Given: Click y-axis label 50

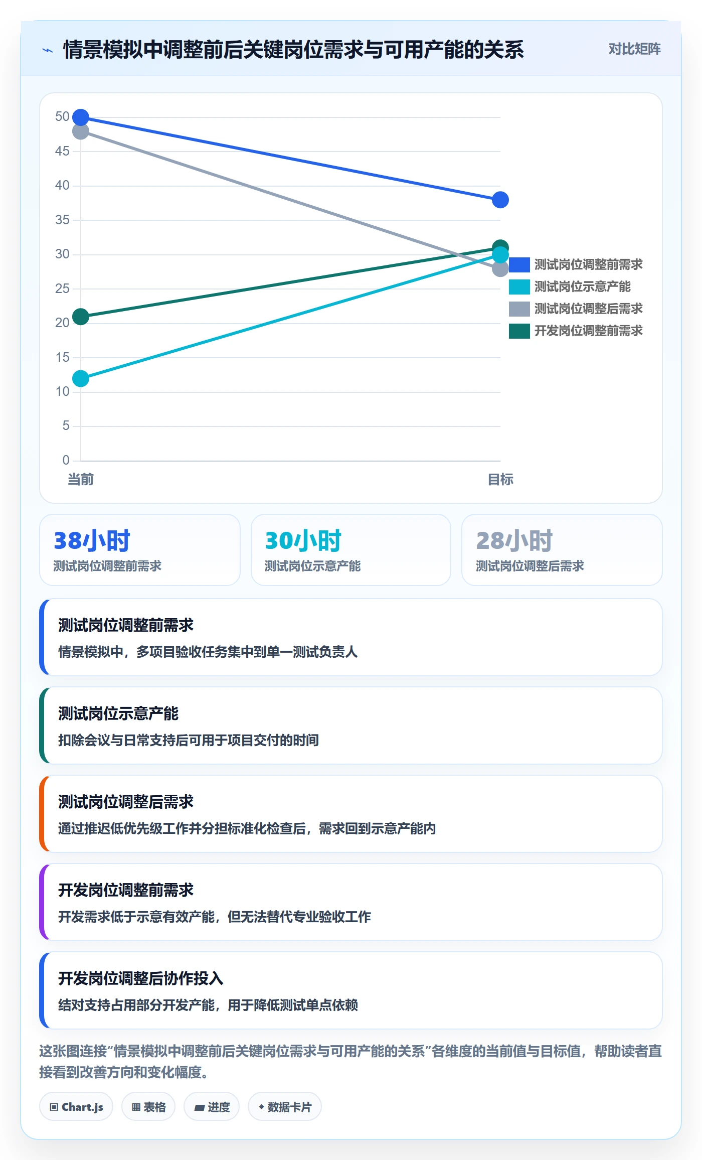Looking at the screenshot, I should [x=62, y=116].
